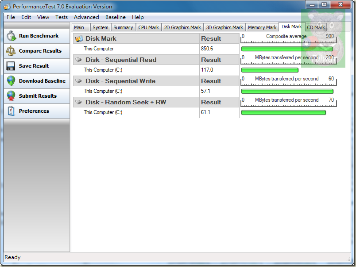Click the Run Benchmark button label

tap(39, 36)
